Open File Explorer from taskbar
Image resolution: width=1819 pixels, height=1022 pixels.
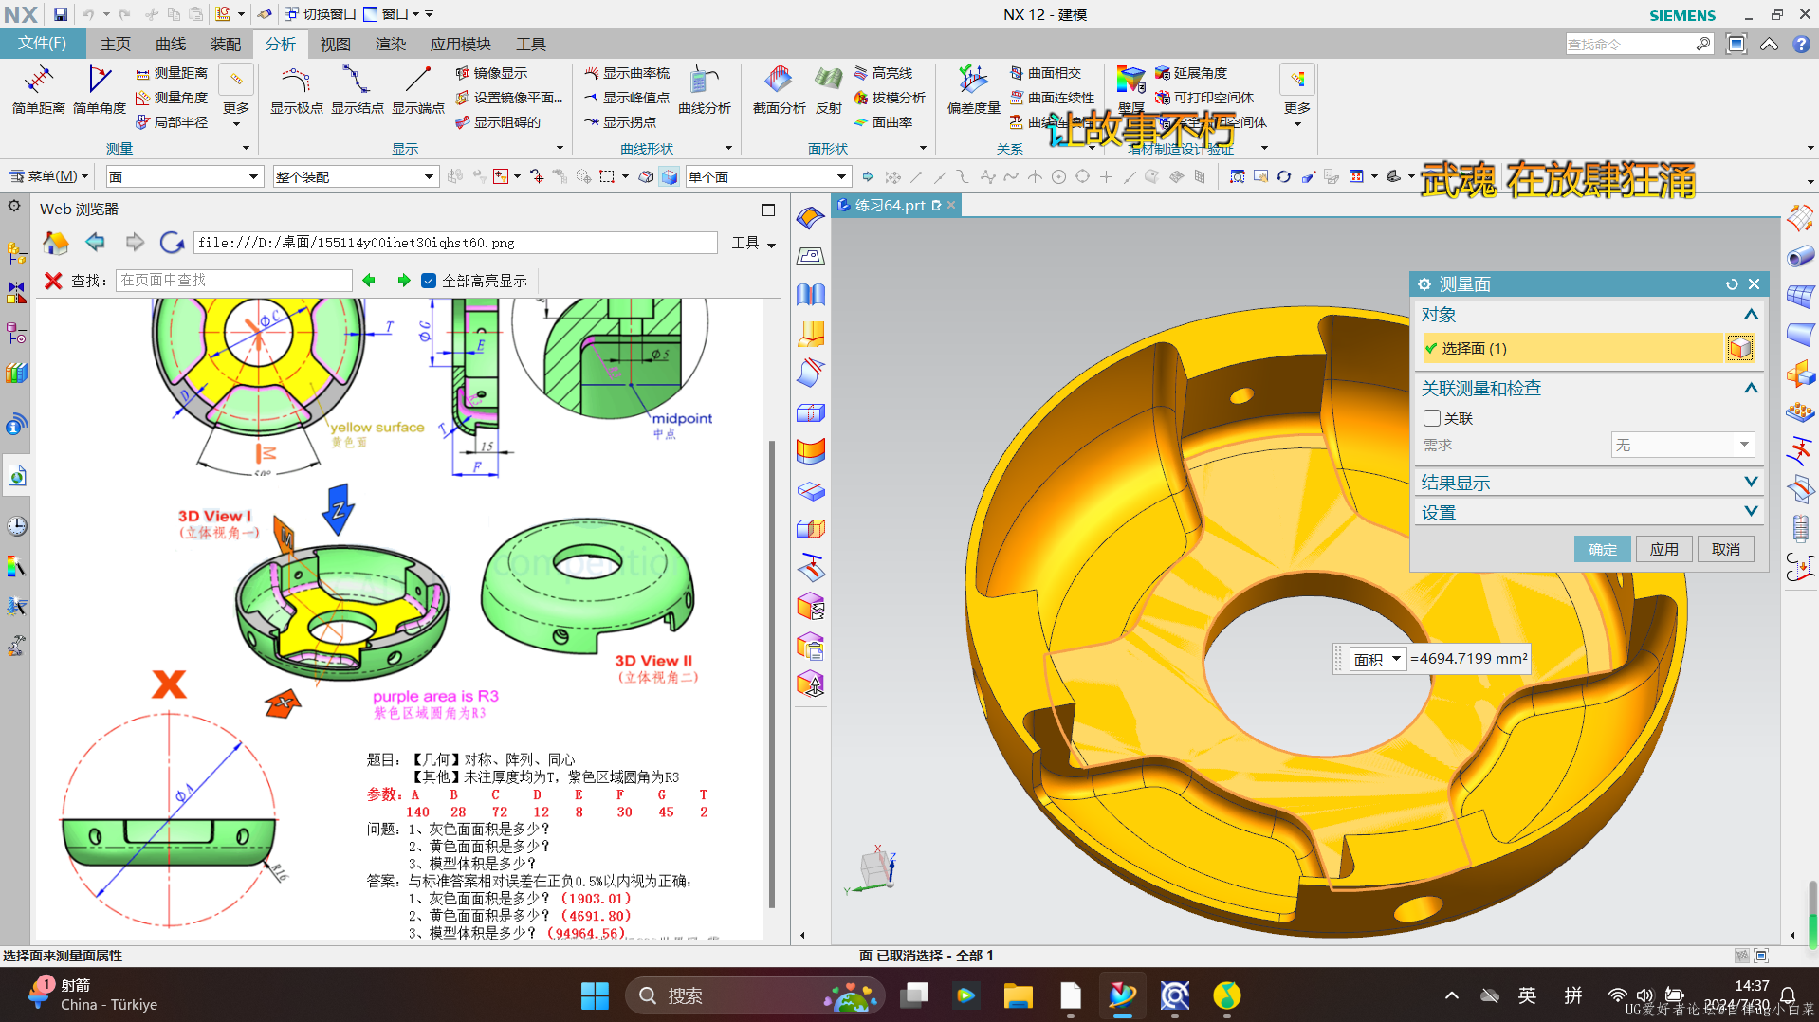click(x=1018, y=995)
